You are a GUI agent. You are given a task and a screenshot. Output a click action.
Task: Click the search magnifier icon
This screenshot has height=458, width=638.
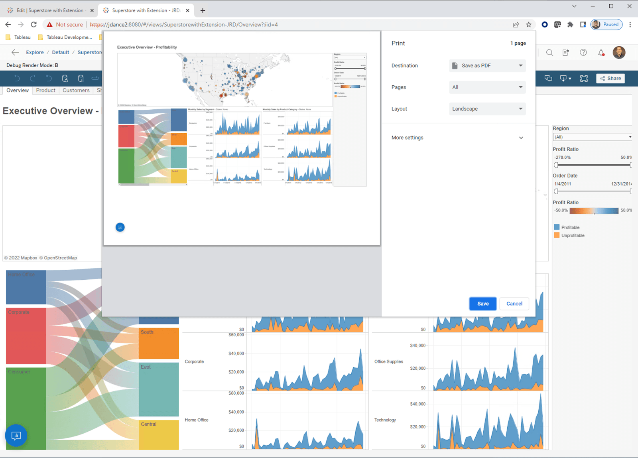(549, 53)
